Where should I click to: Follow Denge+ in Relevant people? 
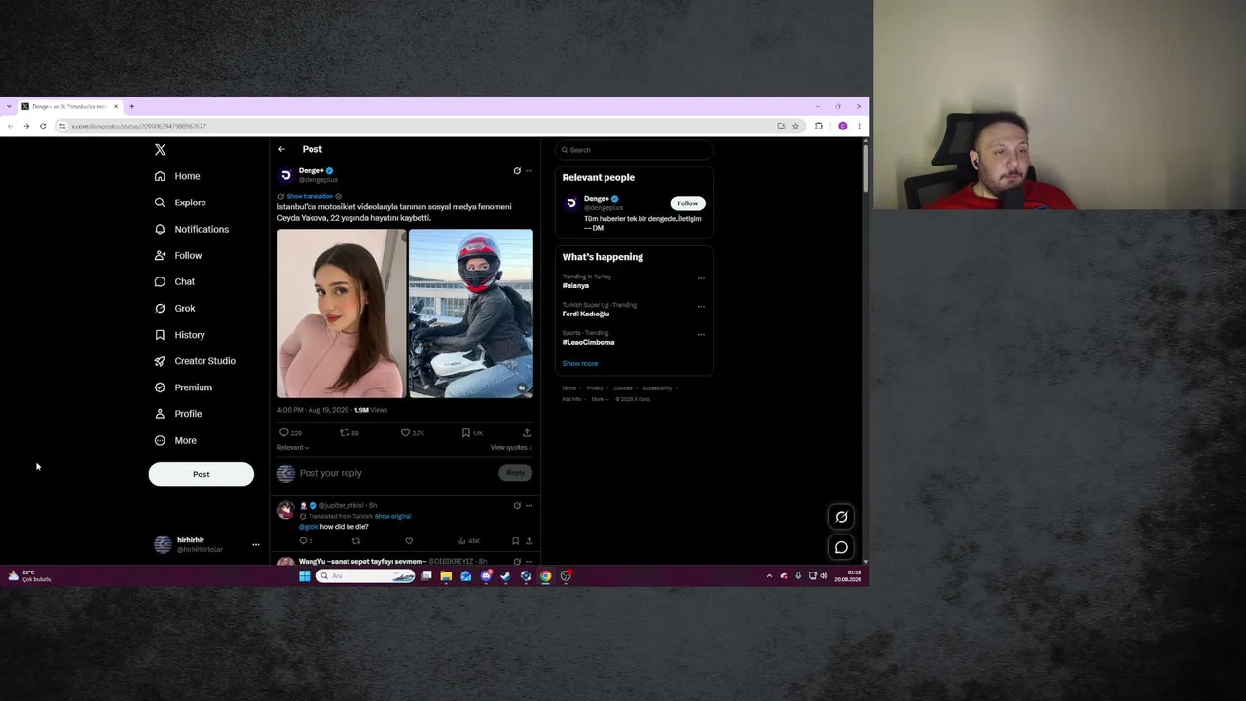point(687,203)
